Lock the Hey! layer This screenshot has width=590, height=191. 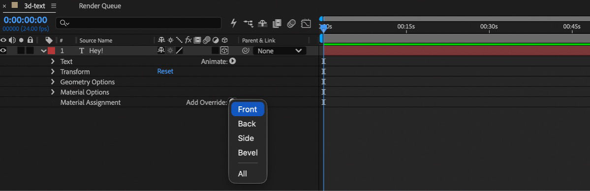point(30,51)
